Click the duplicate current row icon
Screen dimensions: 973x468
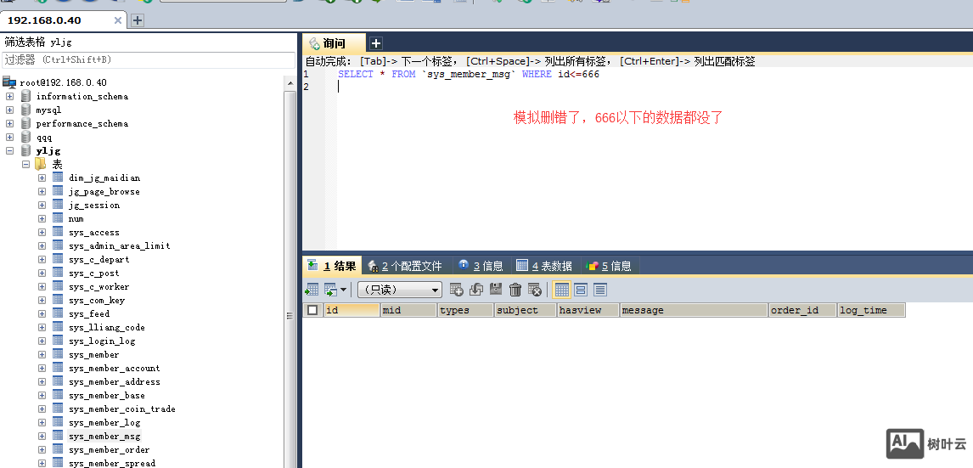(x=476, y=290)
